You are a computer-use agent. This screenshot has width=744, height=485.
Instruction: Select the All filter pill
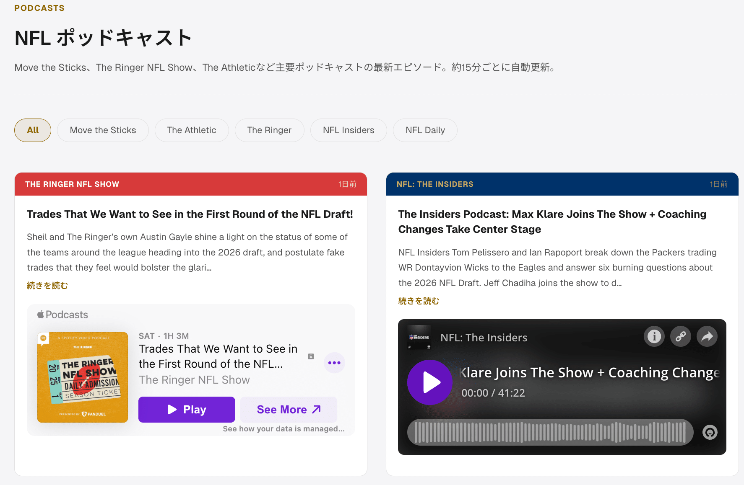coord(33,130)
